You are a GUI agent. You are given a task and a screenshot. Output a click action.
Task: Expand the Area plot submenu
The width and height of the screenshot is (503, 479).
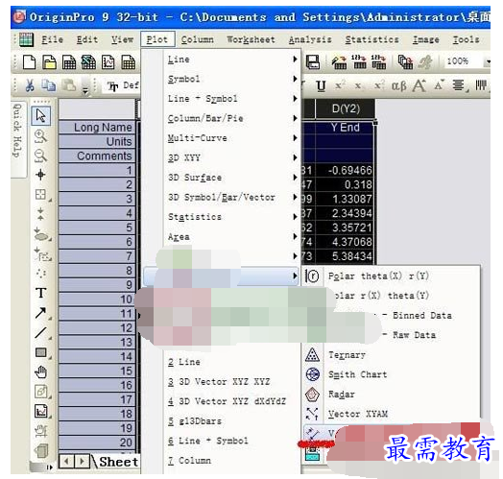tap(222, 237)
